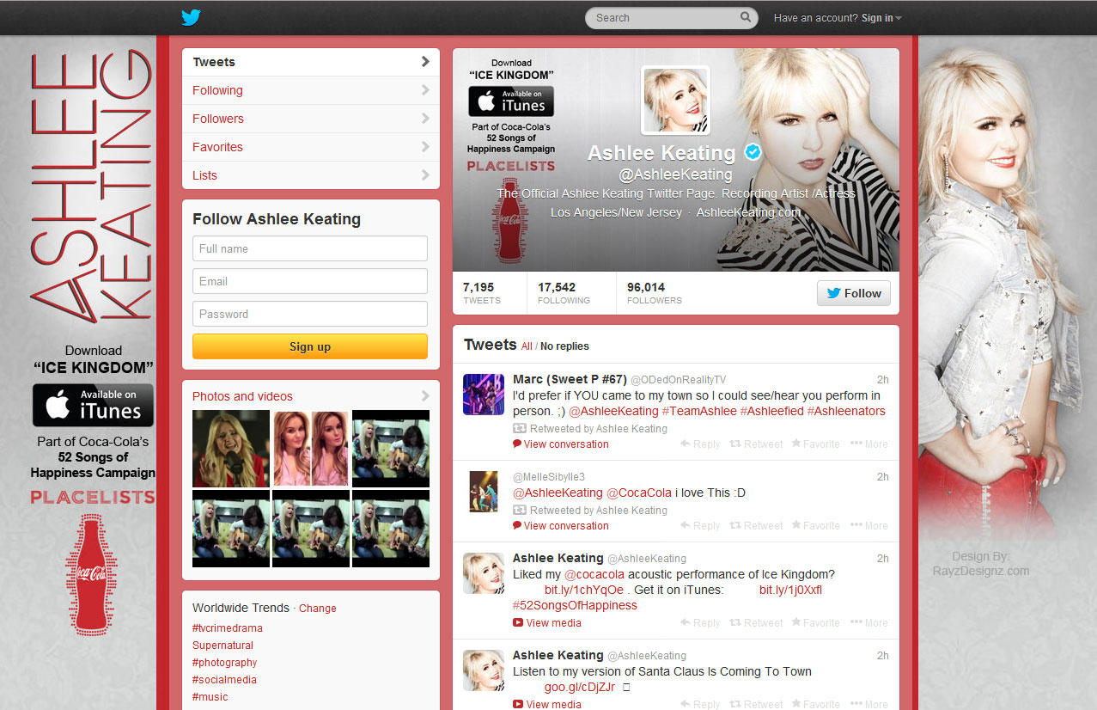Expand the Sign in dropdown

pos(881,18)
